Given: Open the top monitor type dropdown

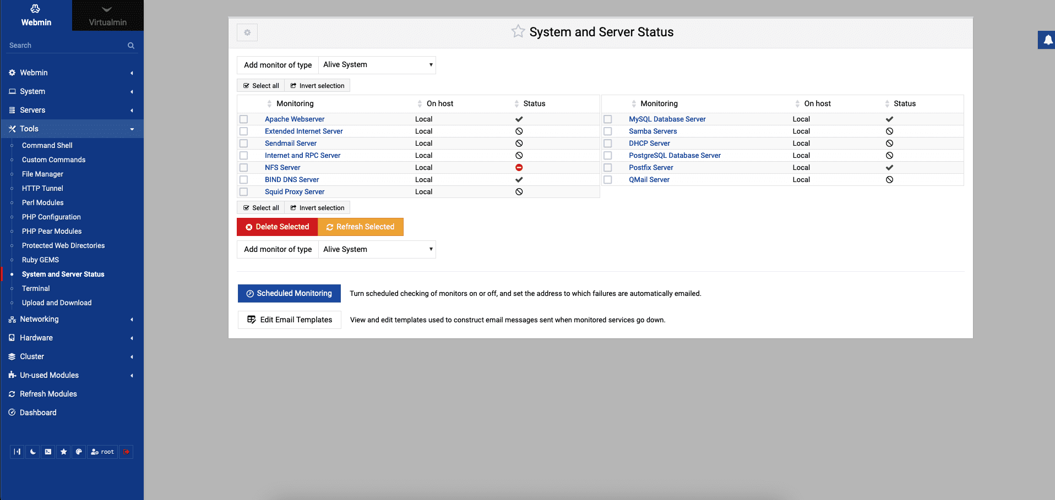Looking at the screenshot, I should tap(377, 65).
